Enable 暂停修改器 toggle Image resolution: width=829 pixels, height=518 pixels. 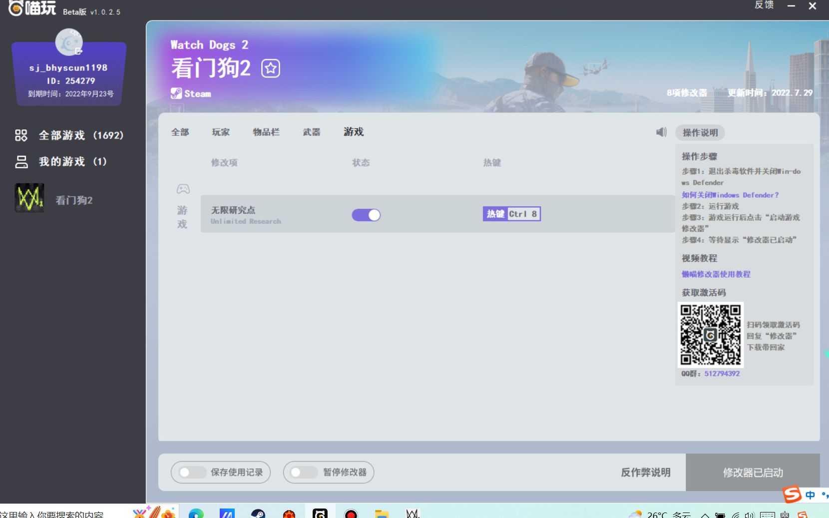pyautogui.click(x=303, y=472)
